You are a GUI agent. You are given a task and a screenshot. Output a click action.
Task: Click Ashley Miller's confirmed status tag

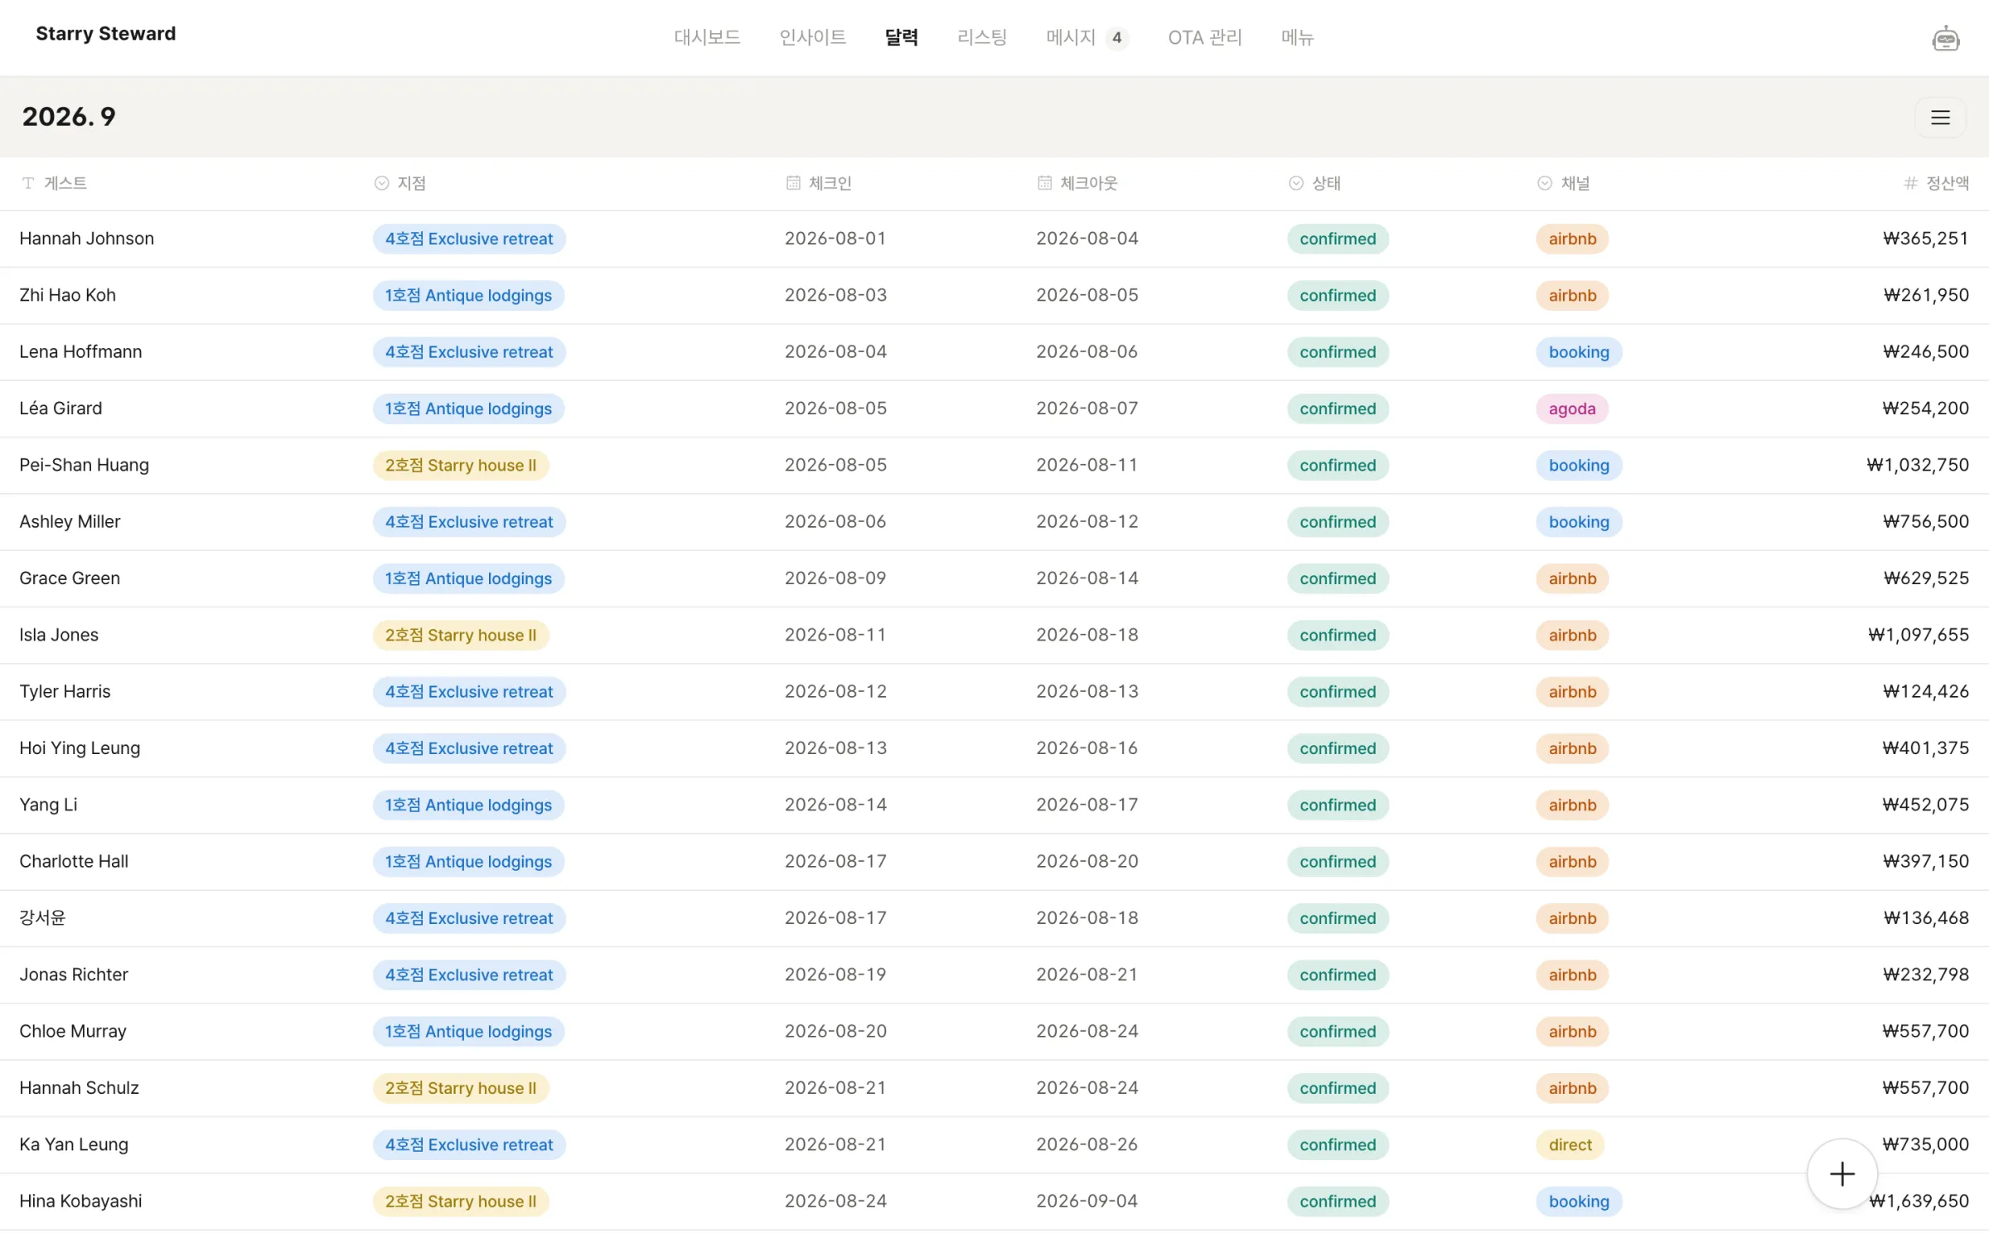coord(1338,522)
